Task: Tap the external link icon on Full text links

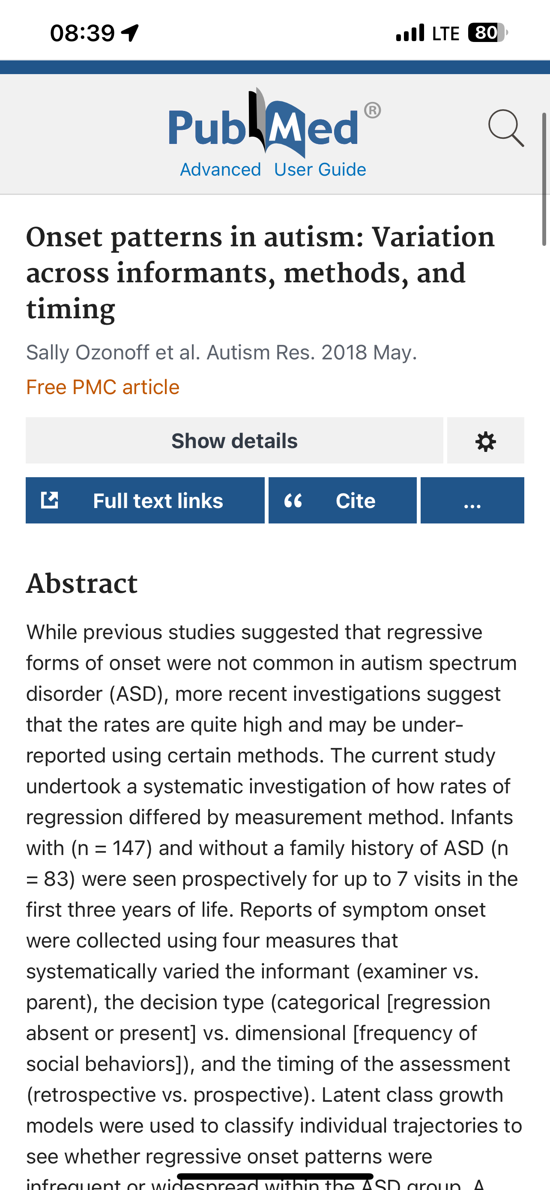Action: click(49, 500)
